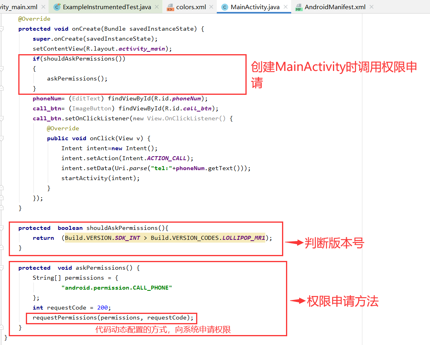Close the AndroidManifest.xml tab

pos(371,7)
